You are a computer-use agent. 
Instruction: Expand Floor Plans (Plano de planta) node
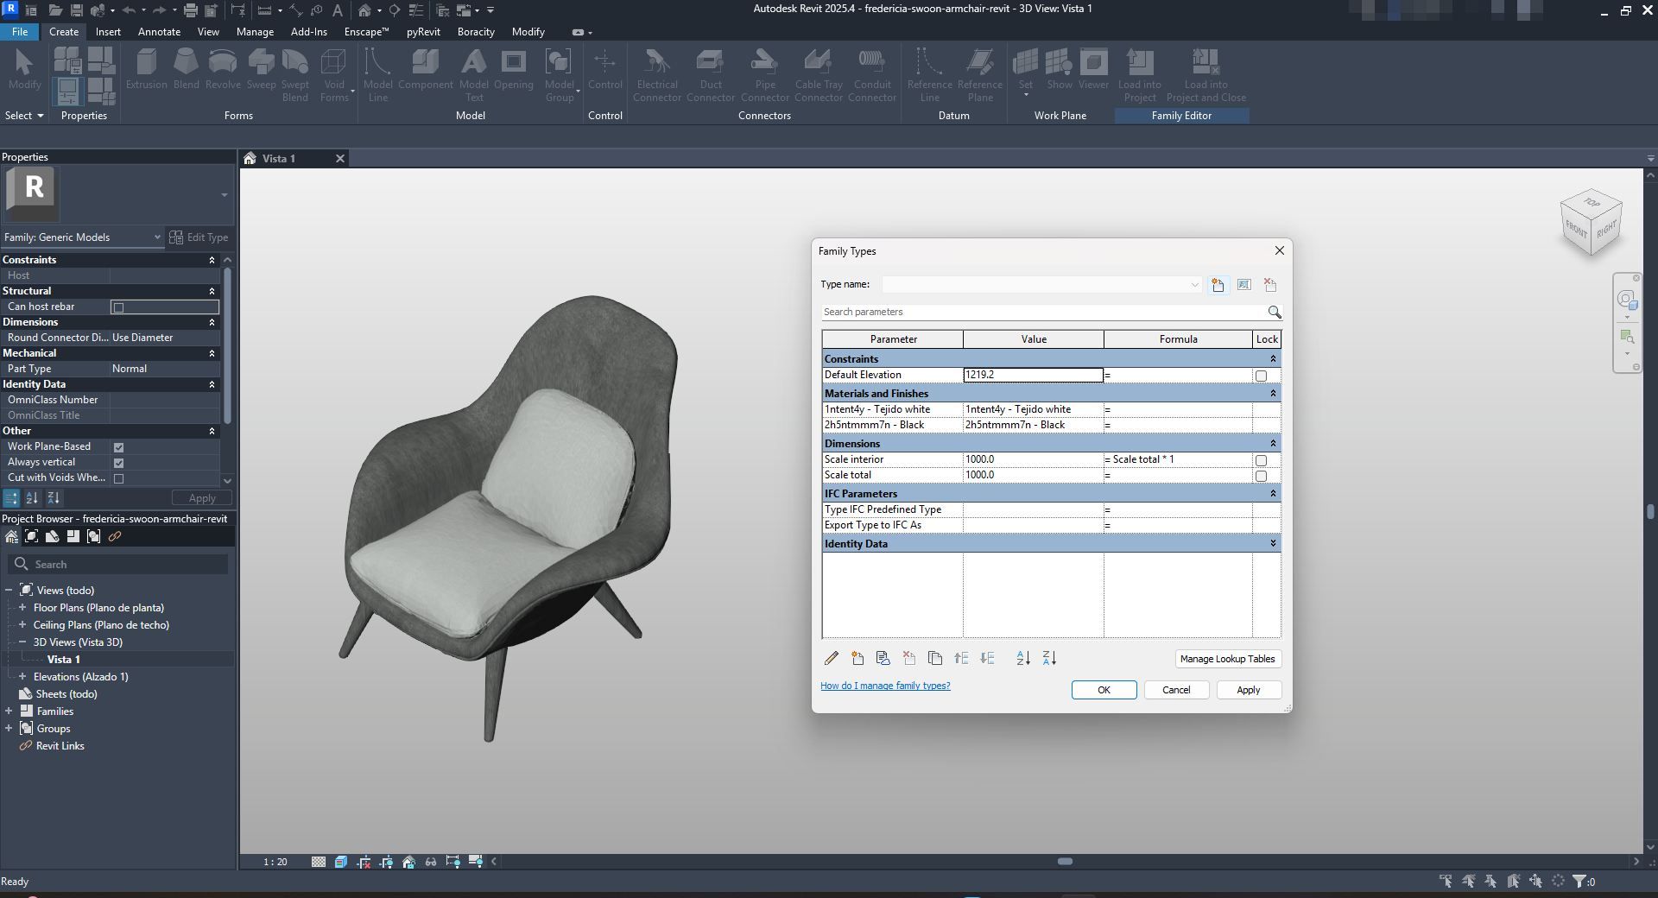click(x=22, y=608)
